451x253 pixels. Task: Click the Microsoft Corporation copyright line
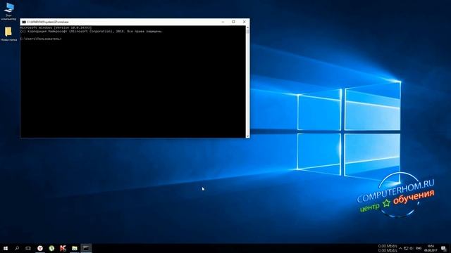coord(92,32)
